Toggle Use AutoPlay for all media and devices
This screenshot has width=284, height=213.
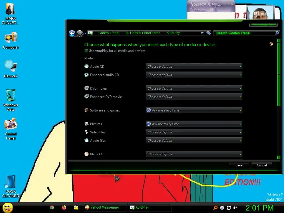(86, 51)
